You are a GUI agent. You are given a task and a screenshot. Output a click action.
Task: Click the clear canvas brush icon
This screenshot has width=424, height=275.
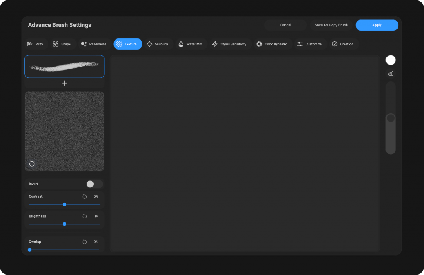click(x=390, y=74)
